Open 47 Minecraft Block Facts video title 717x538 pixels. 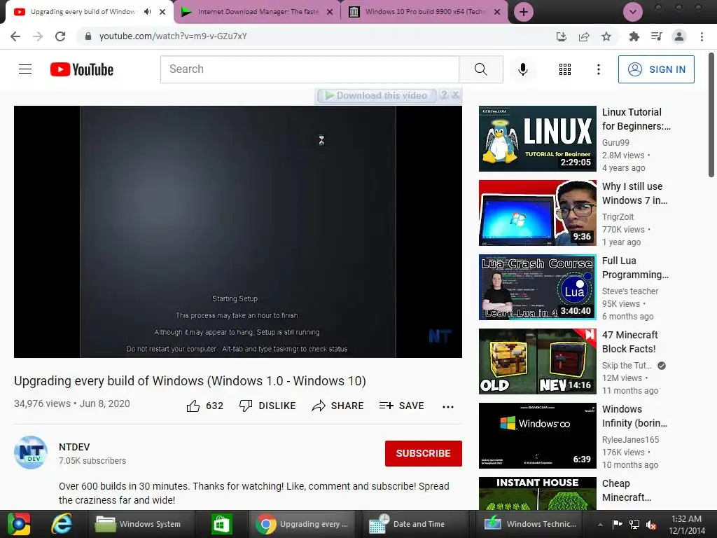629,342
